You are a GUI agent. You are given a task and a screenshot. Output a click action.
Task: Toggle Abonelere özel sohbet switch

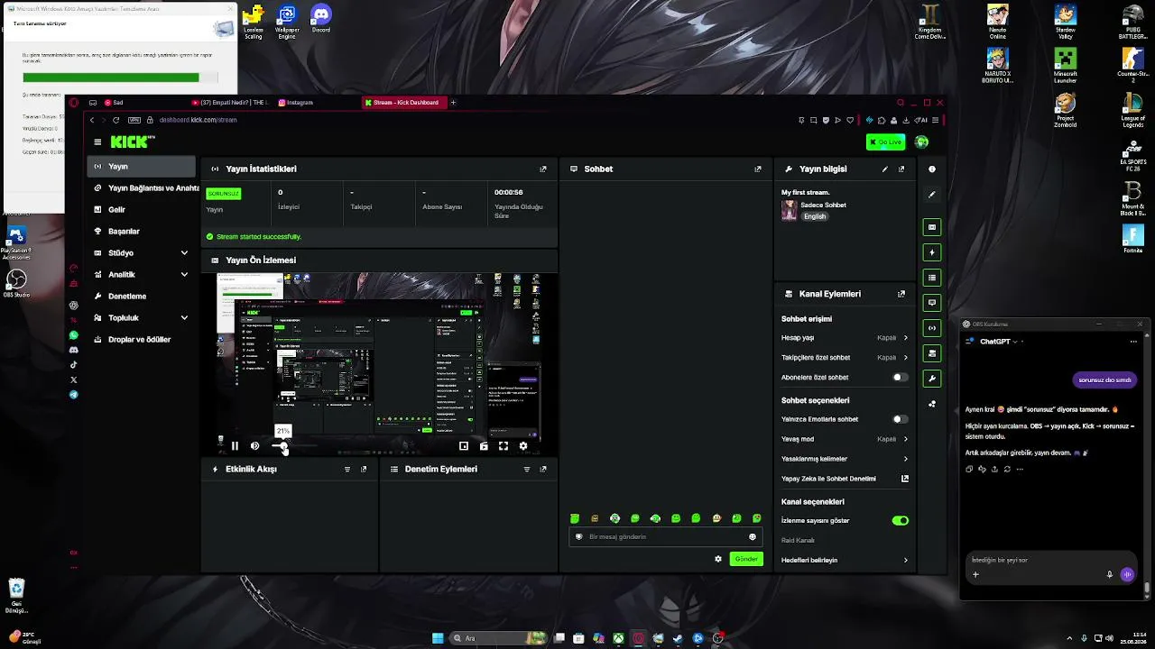coord(900,378)
